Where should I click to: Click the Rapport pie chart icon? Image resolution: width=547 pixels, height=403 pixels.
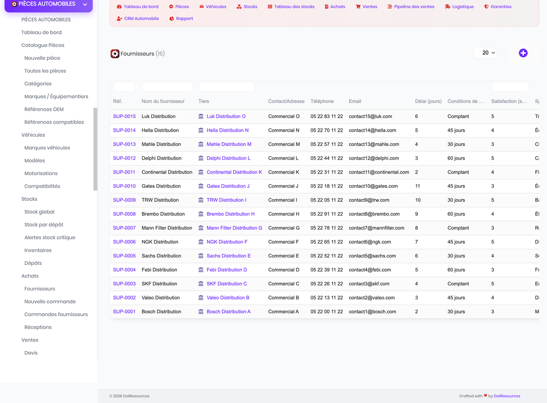coord(171,19)
